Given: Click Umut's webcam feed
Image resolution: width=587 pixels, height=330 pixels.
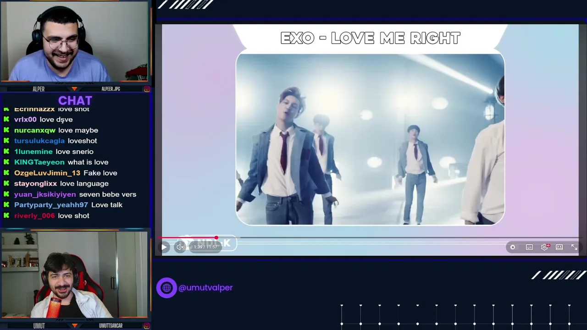Looking at the screenshot, I should 74,275.
